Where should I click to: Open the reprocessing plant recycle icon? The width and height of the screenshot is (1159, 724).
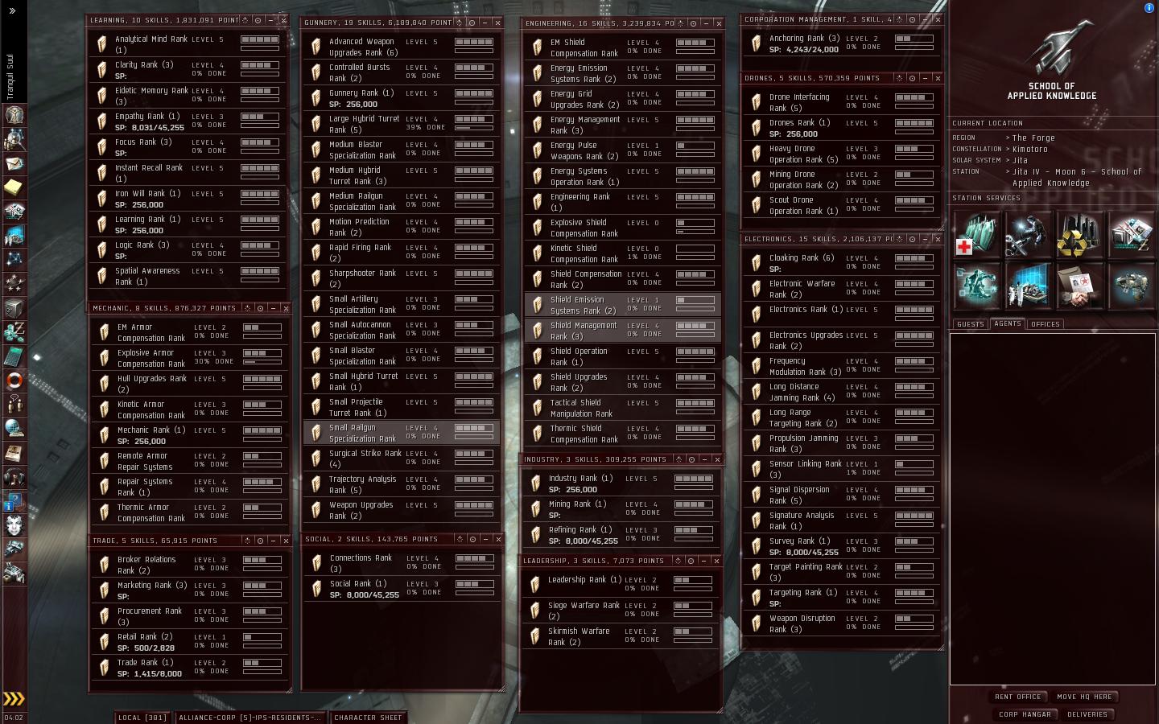point(1079,235)
